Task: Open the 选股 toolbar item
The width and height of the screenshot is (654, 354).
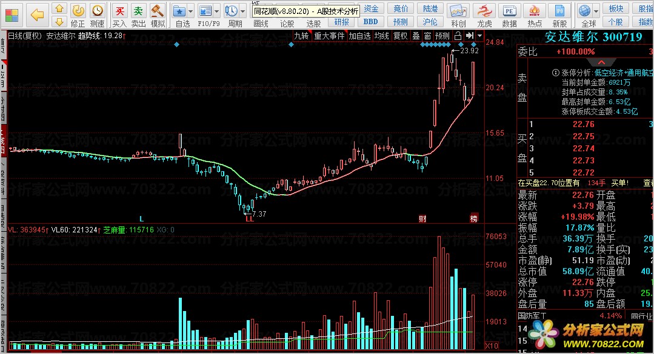Action: pyautogui.click(x=313, y=24)
